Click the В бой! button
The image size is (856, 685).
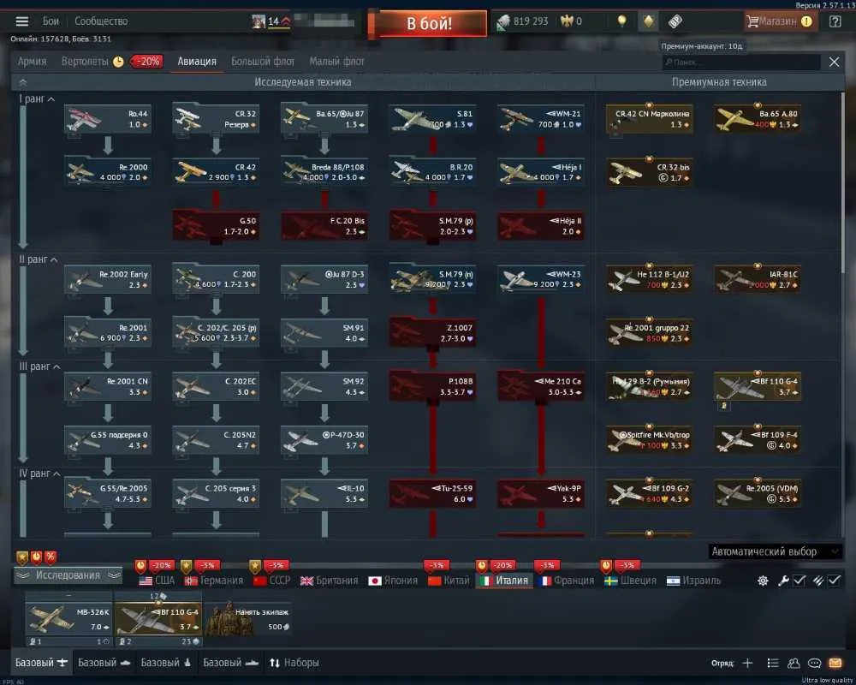(x=429, y=23)
